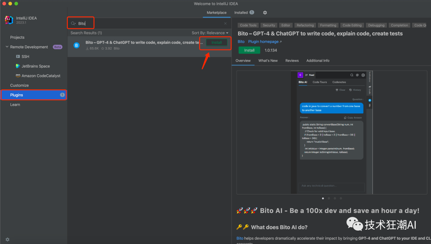This screenshot has width=431, height=244.
Task: Click the IntelliJ IDEA logo
Action: coord(9,20)
